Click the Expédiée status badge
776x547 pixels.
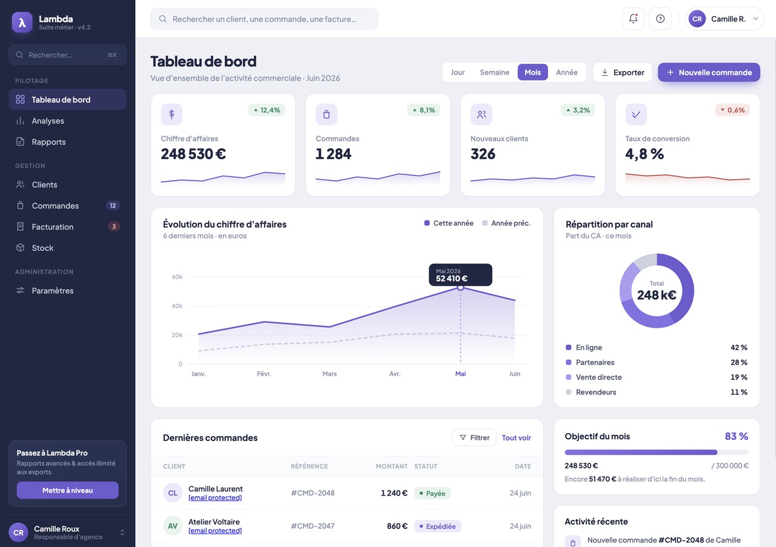pyautogui.click(x=438, y=526)
